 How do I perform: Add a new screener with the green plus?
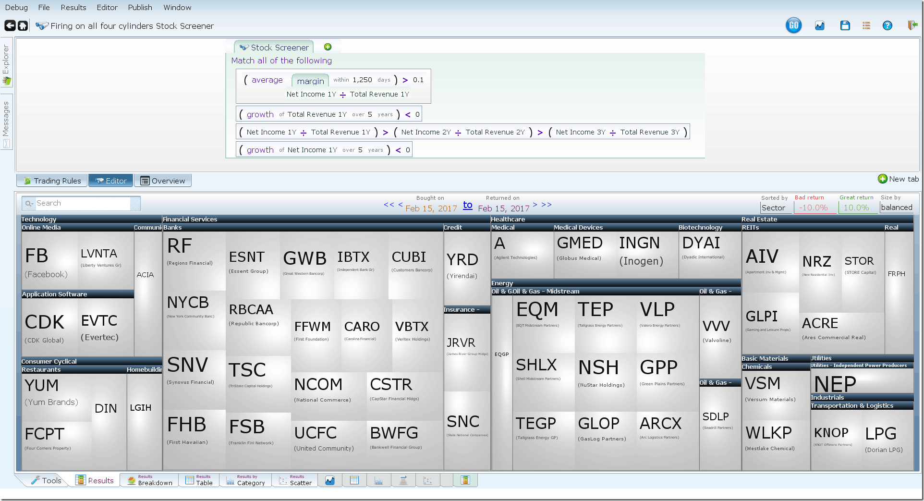pyautogui.click(x=328, y=47)
